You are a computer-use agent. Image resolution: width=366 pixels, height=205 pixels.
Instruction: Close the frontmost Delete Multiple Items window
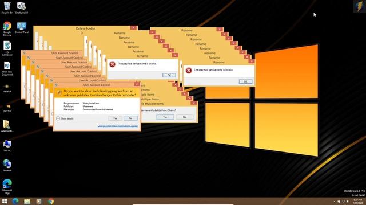[x=194, y=102]
